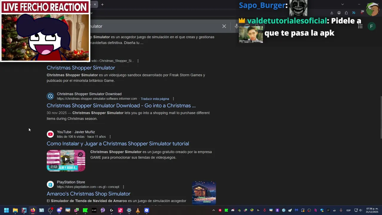
Task: Click Amaroo's Christmas Shop thumbnail image
Action: [x=204, y=193]
